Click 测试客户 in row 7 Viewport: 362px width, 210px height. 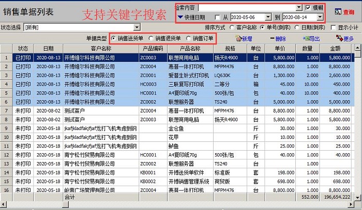tap(74, 111)
